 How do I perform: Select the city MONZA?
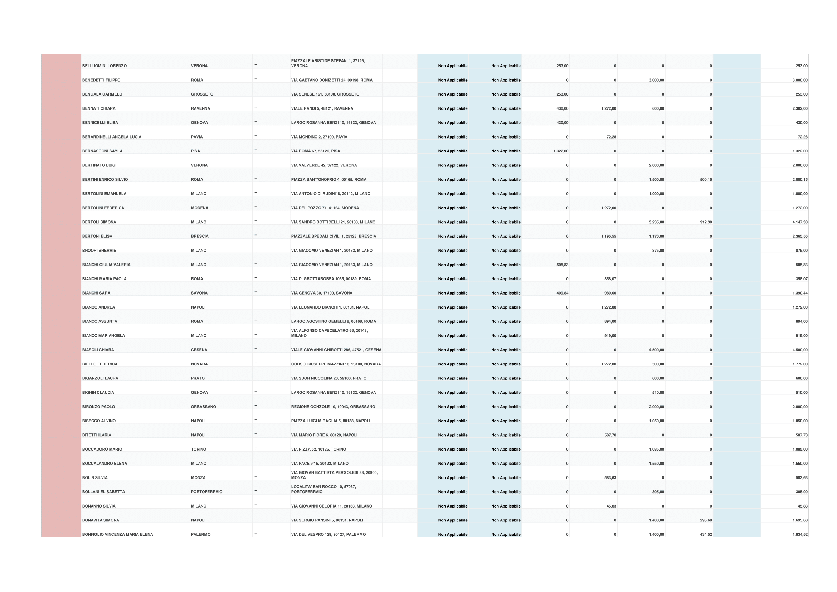[x=198, y=478]
